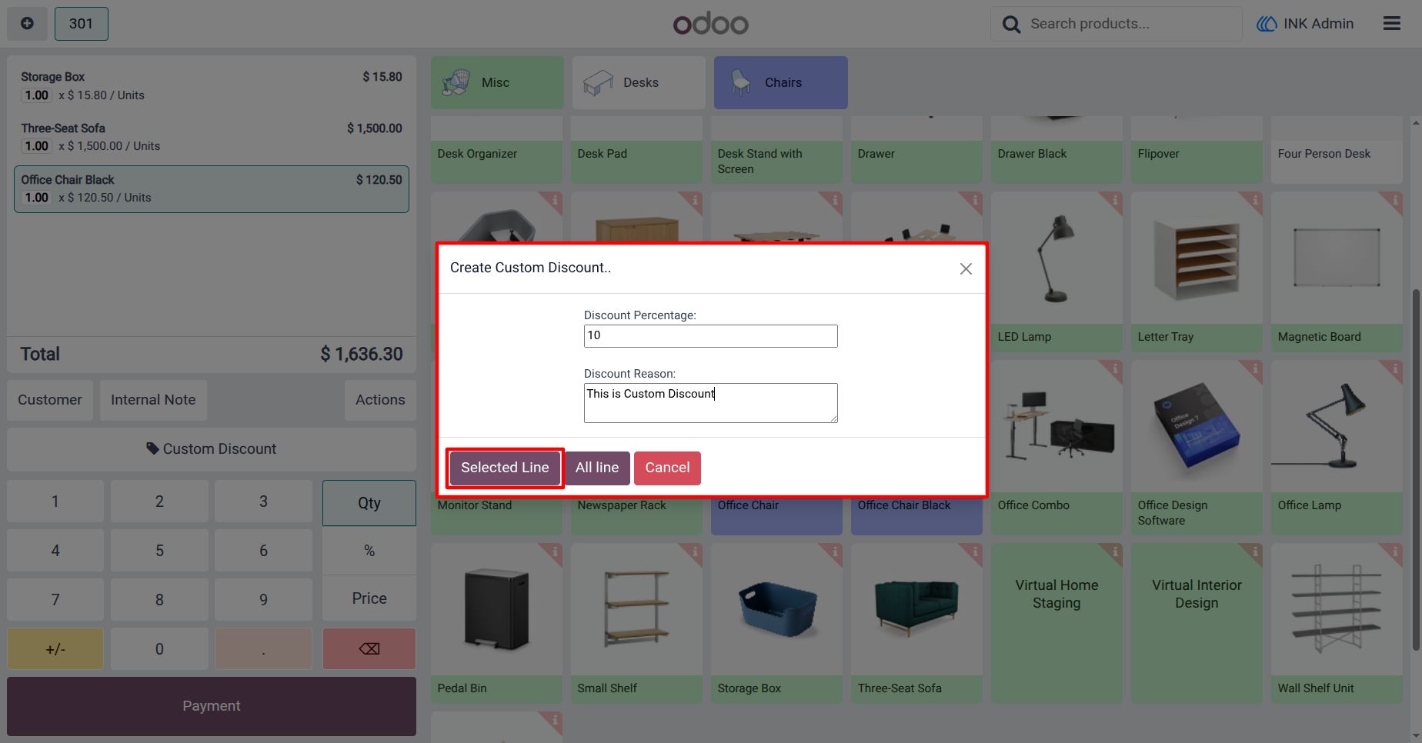This screenshot has width=1422, height=743.
Task: Activate the % discount numpad mode
Action: click(x=369, y=551)
